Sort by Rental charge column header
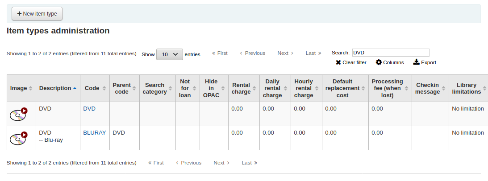This screenshot has height=181, width=488. click(244, 88)
